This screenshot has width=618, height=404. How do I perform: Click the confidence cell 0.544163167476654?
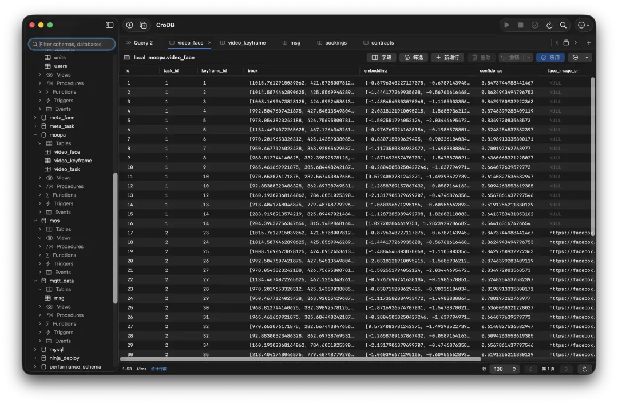coord(506,223)
